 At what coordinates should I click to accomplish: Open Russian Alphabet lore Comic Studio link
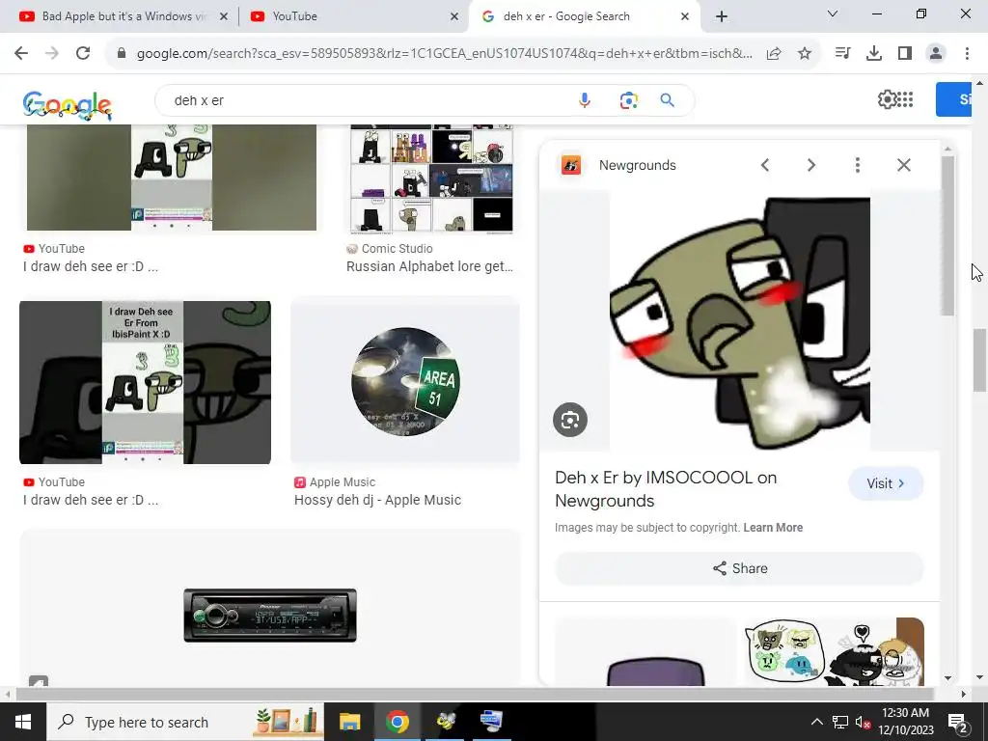click(x=429, y=266)
